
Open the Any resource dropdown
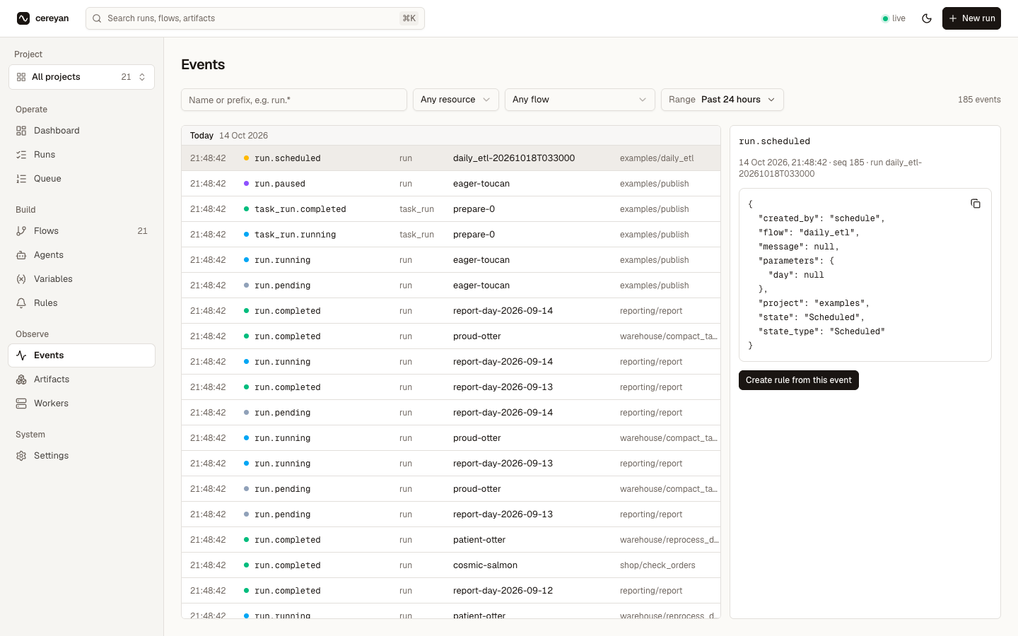[x=456, y=100]
